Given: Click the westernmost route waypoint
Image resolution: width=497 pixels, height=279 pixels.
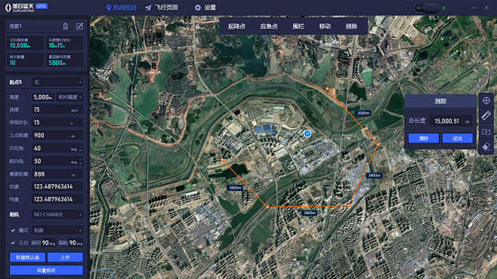Looking at the screenshot, I should [x=222, y=160].
